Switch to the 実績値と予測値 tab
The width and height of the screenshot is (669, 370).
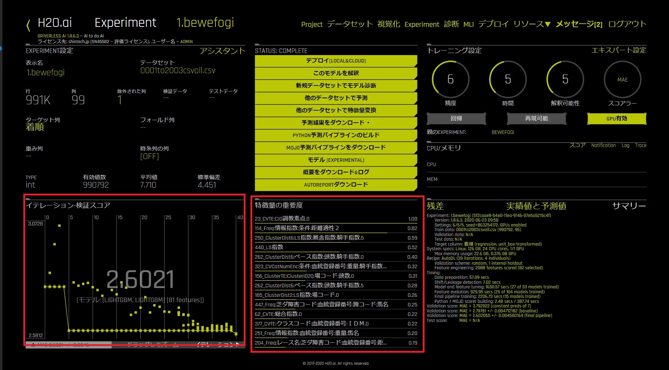(x=536, y=206)
